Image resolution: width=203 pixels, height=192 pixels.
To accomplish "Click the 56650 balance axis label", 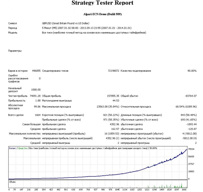I will (x=191, y=156).
